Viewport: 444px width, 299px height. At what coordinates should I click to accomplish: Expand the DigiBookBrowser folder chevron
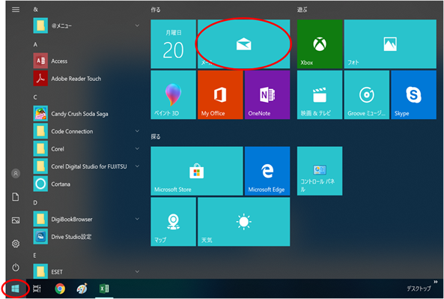(x=137, y=219)
